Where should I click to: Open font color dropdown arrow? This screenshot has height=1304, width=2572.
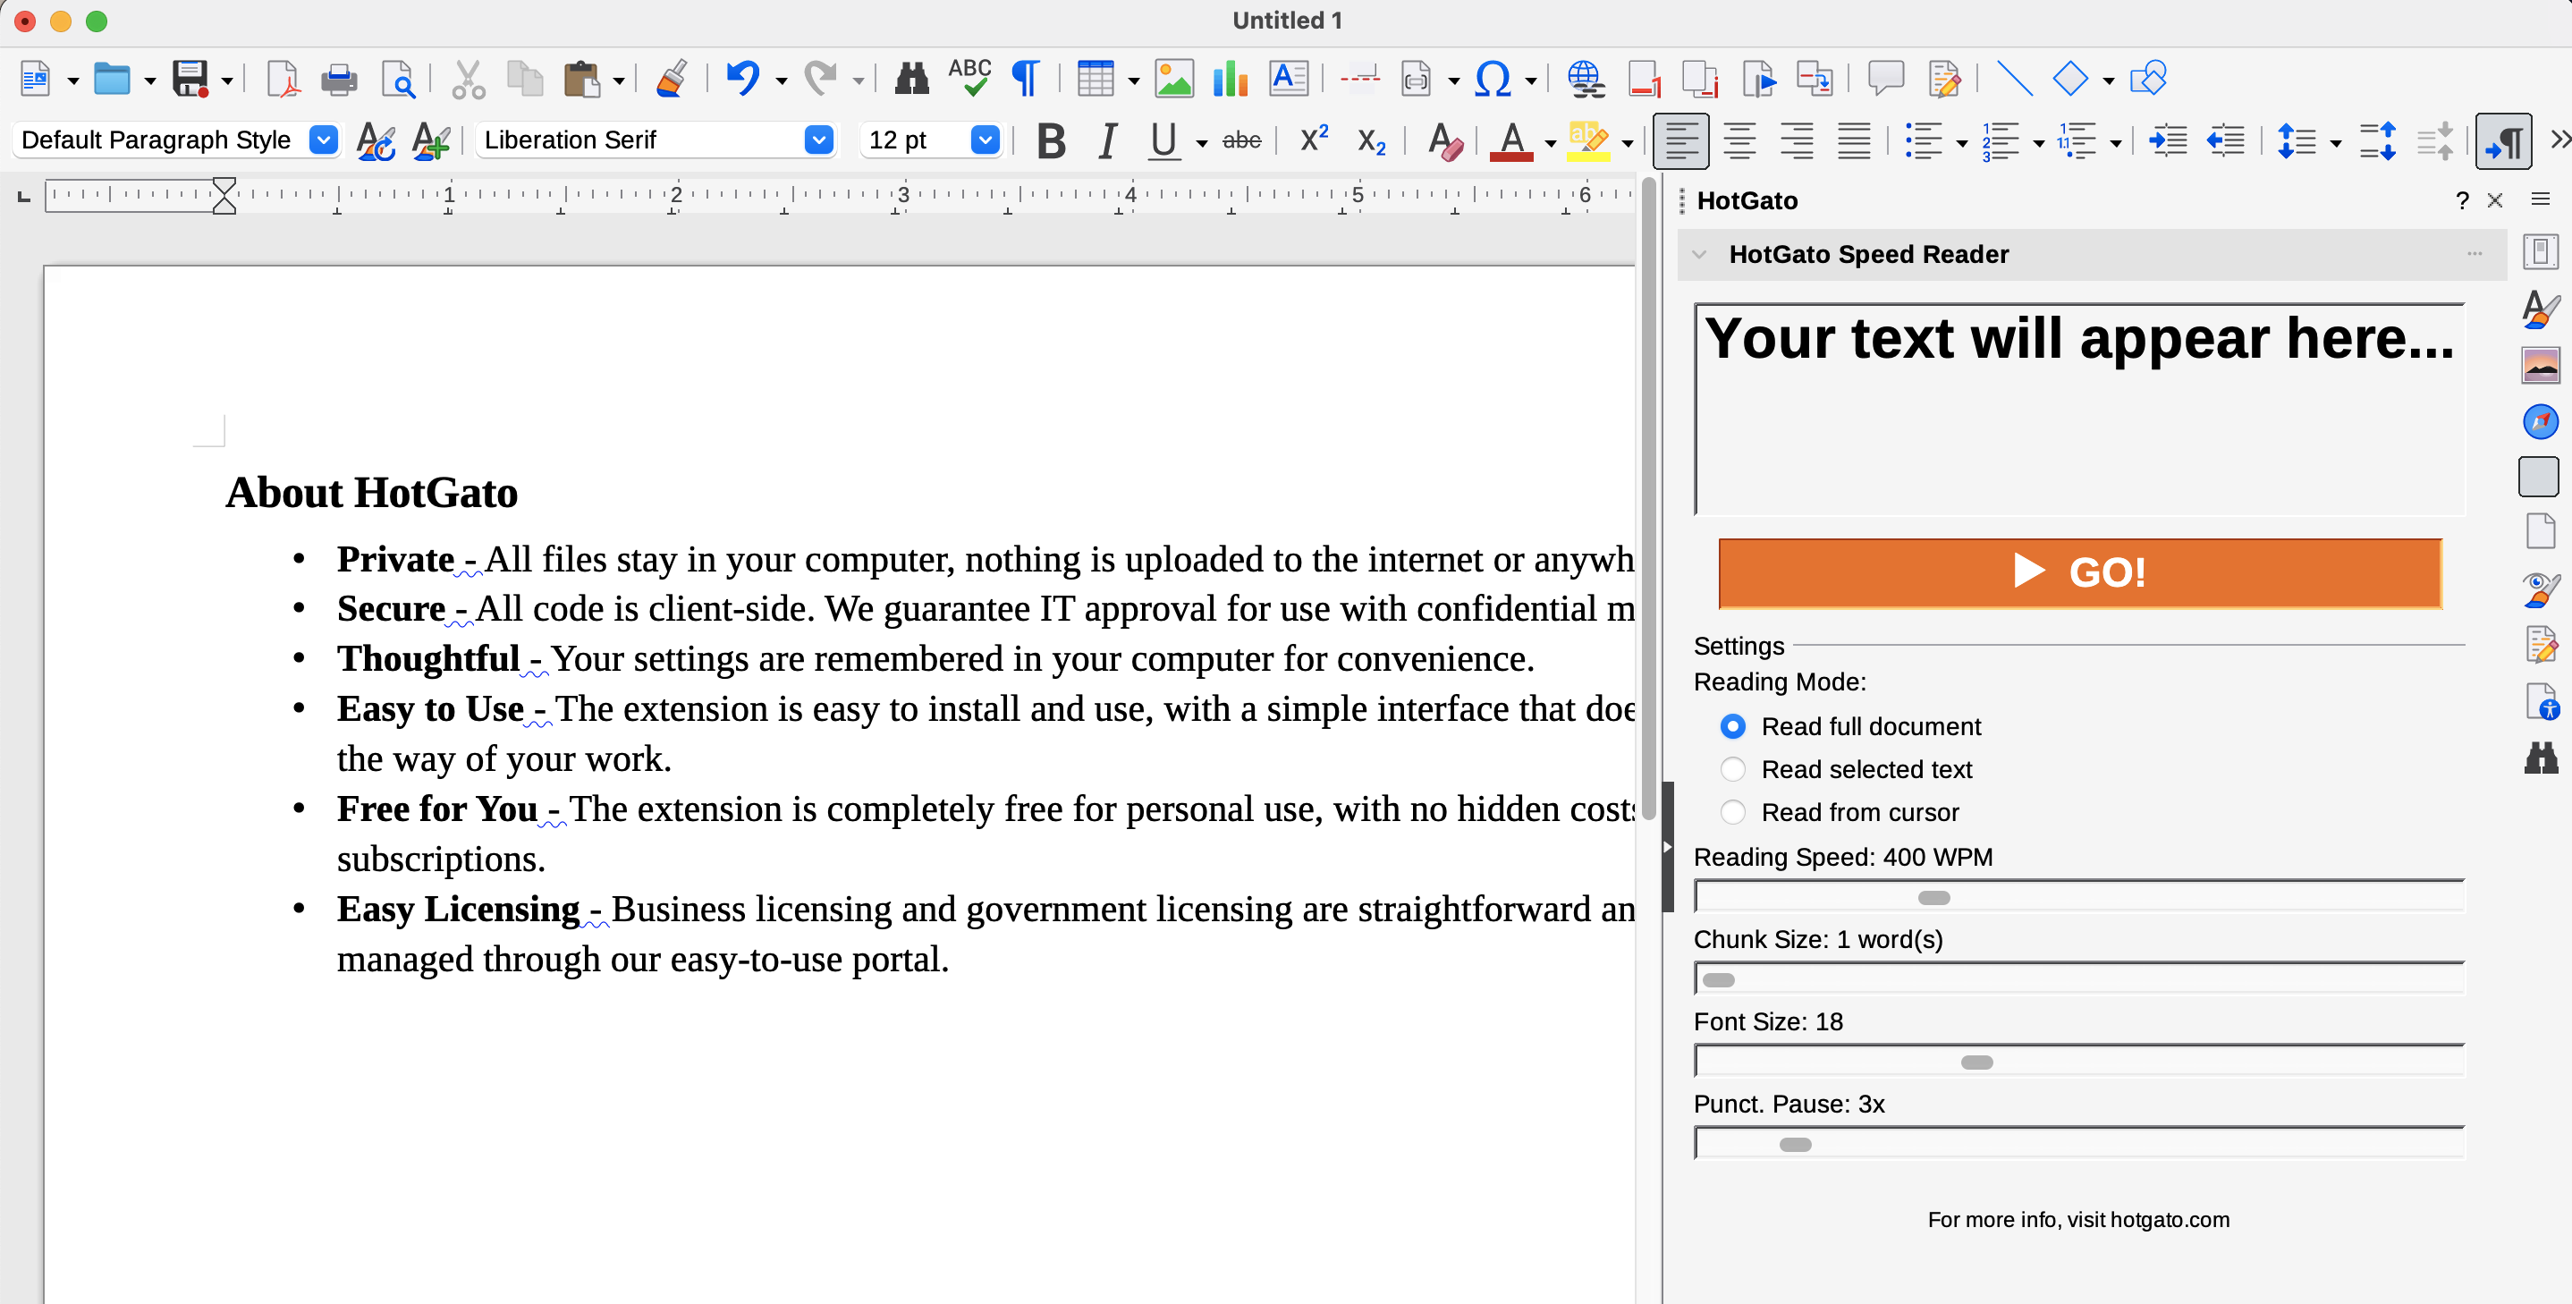click(x=1550, y=143)
